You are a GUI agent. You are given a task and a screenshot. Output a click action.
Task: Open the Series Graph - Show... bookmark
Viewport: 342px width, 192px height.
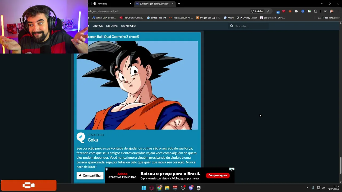(272, 18)
